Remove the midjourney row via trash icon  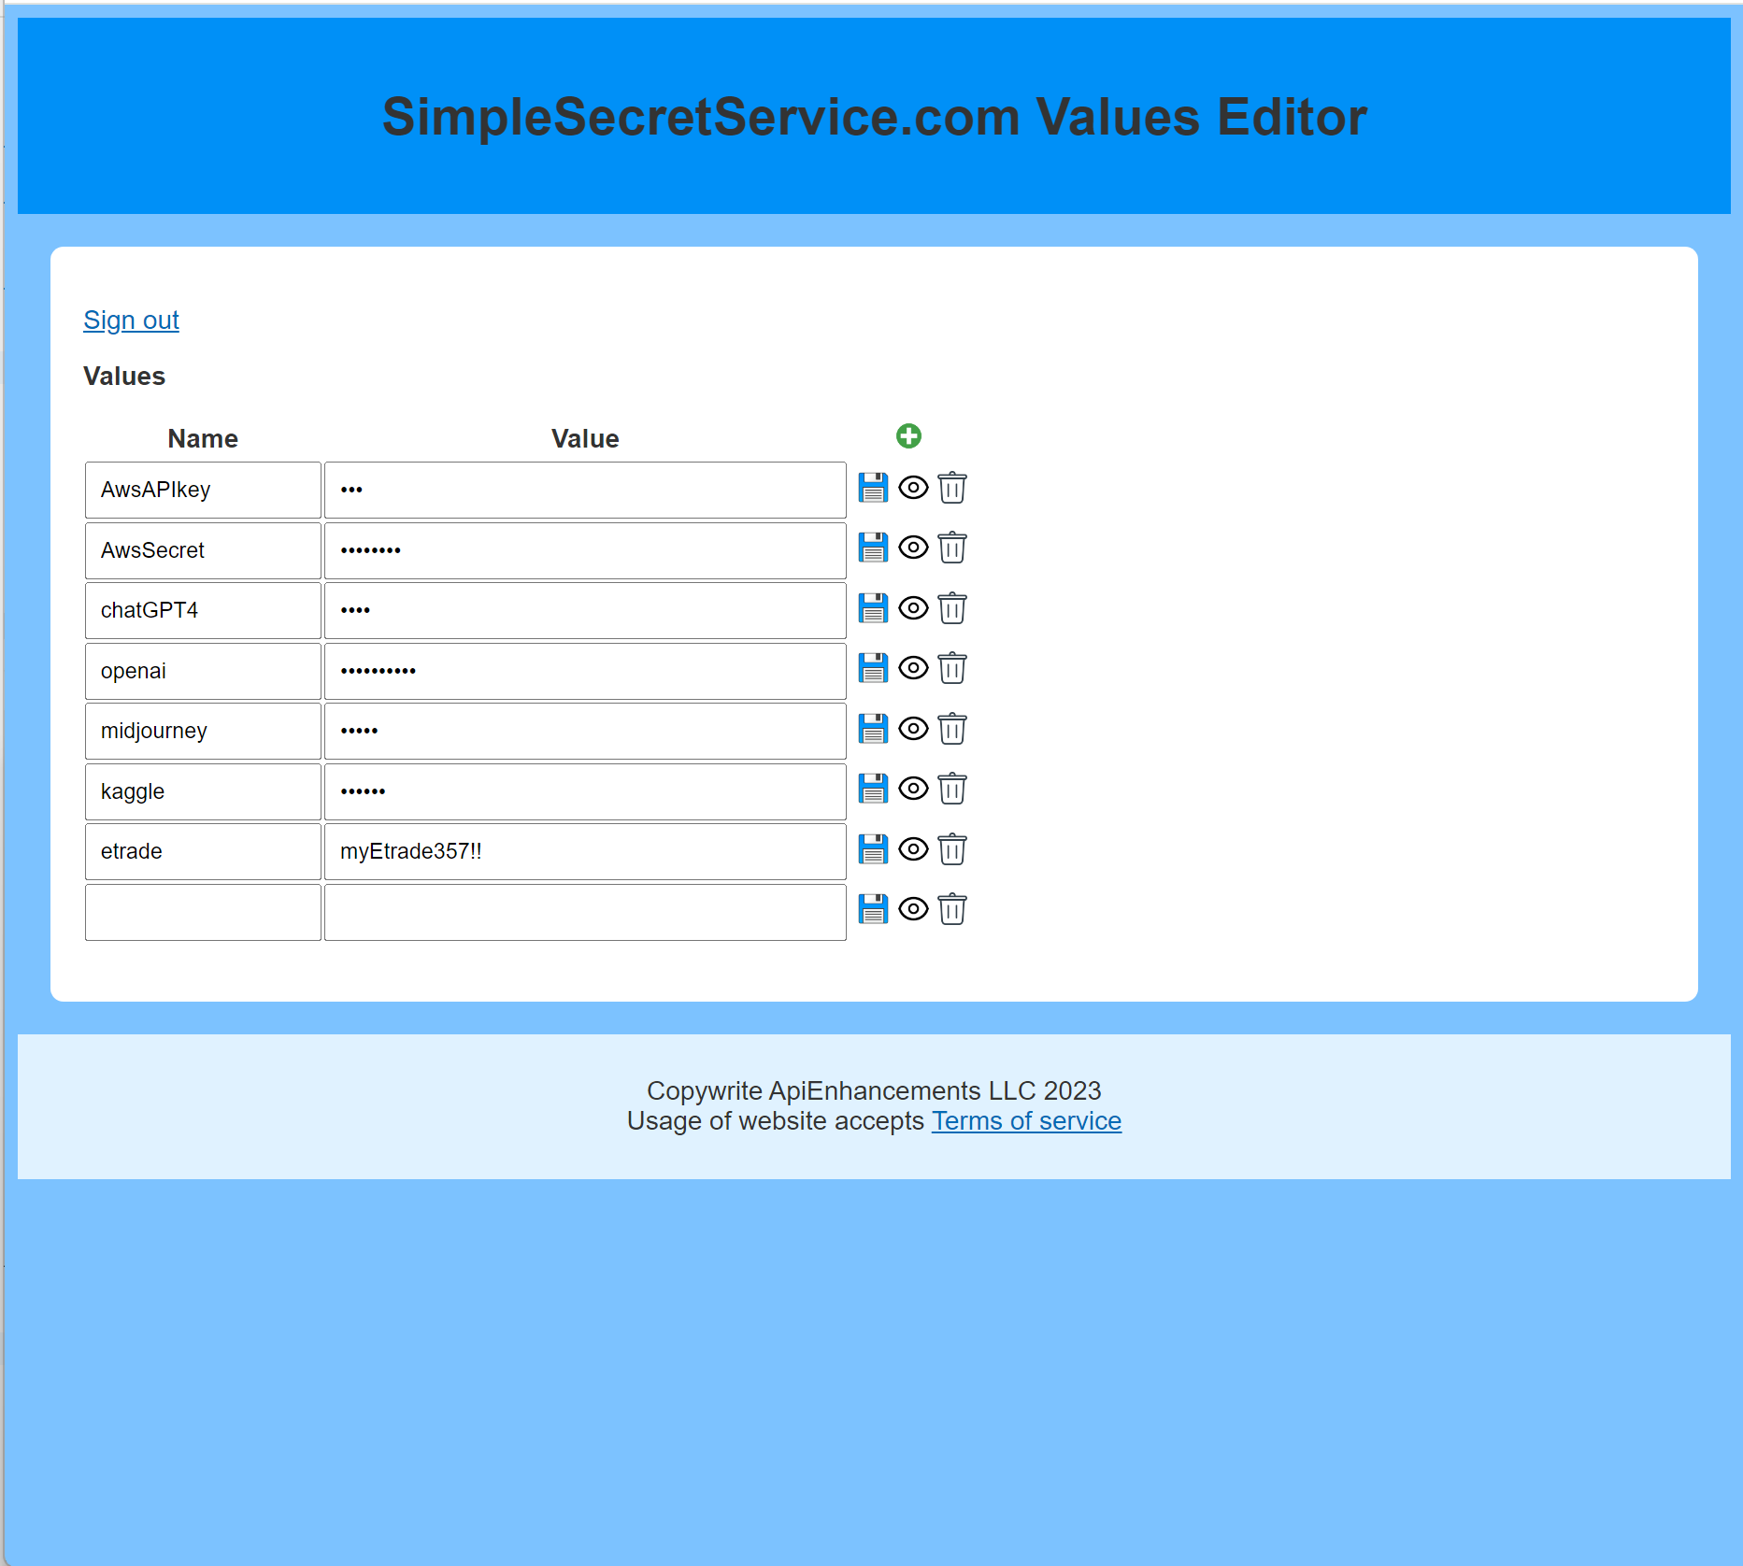[x=952, y=729]
